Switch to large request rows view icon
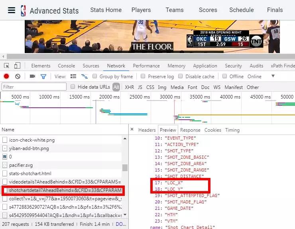The height and width of the screenshot is (229, 295). pos(73,76)
